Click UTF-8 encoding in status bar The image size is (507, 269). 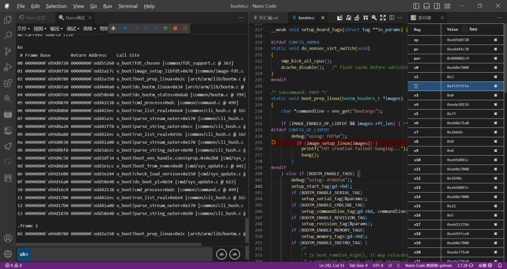tap(377, 265)
